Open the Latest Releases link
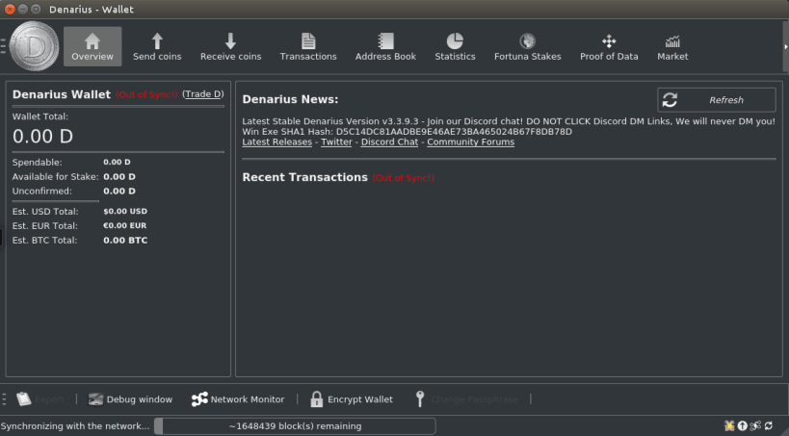Image resolution: width=789 pixels, height=436 pixels. [276, 141]
